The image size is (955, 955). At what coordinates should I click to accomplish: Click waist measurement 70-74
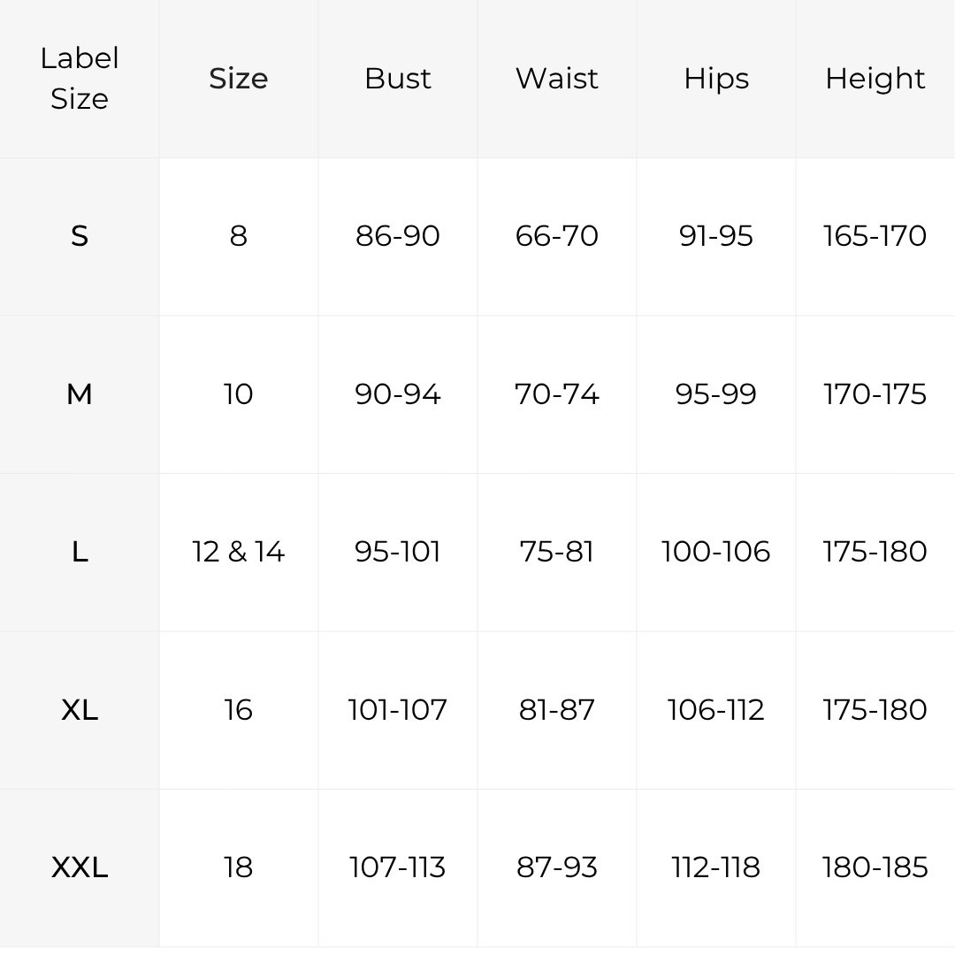click(x=557, y=394)
